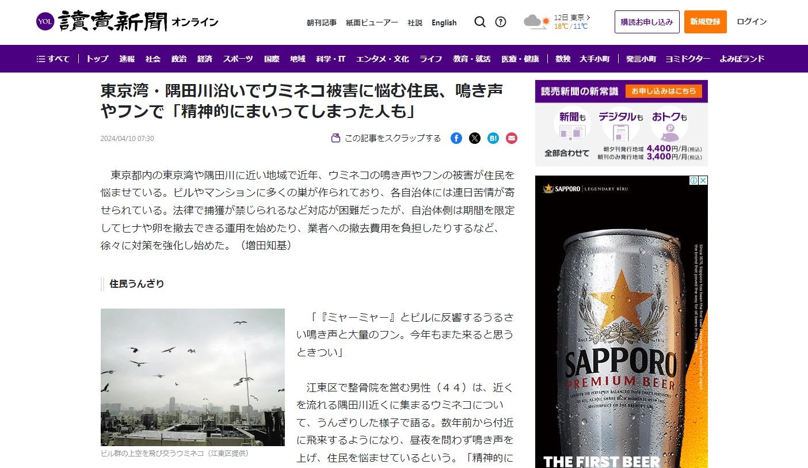This screenshot has width=808, height=468.
Task: Share the article via the X icon
Action: [x=474, y=138]
